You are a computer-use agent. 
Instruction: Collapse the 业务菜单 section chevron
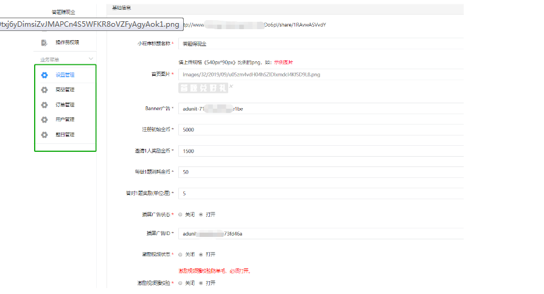pyautogui.click(x=91, y=59)
